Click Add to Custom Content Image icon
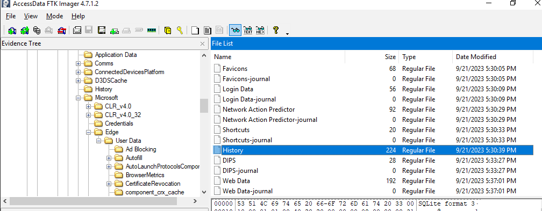Viewport: 542px width, 211px height. [x=115, y=30]
